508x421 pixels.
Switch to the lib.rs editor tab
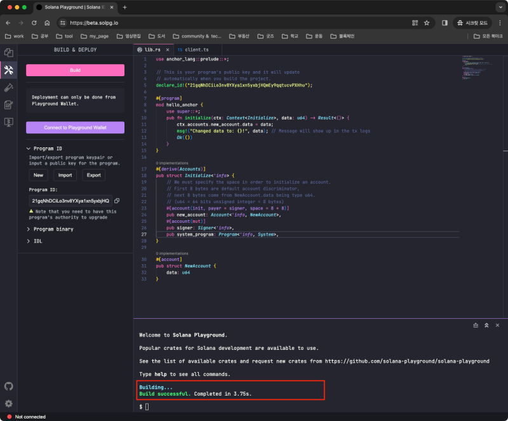pyautogui.click(x=152, y=50)
